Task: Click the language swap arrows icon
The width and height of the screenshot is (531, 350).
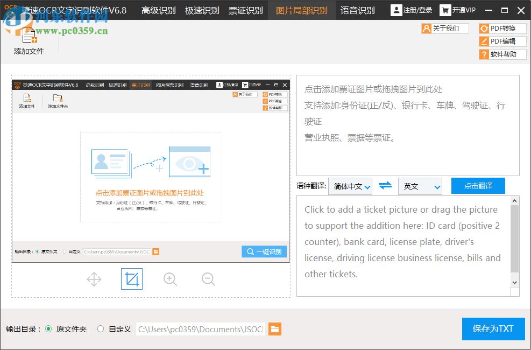Action: 385,185
